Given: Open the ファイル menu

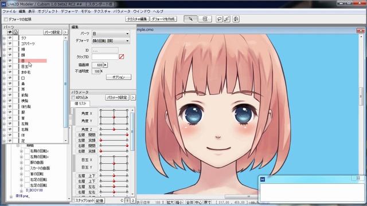Looking at the screenshot, I should point(9,11).
